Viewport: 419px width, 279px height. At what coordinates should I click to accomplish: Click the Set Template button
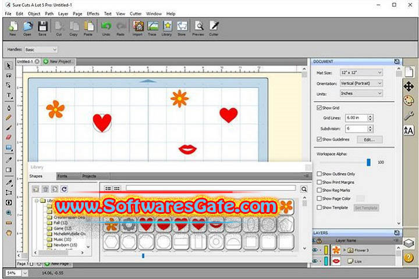[366, 208]
